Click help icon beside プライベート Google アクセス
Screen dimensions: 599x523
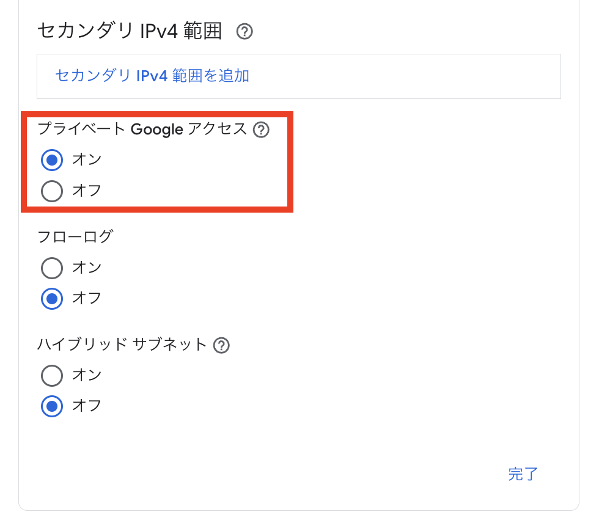(261, 130)
